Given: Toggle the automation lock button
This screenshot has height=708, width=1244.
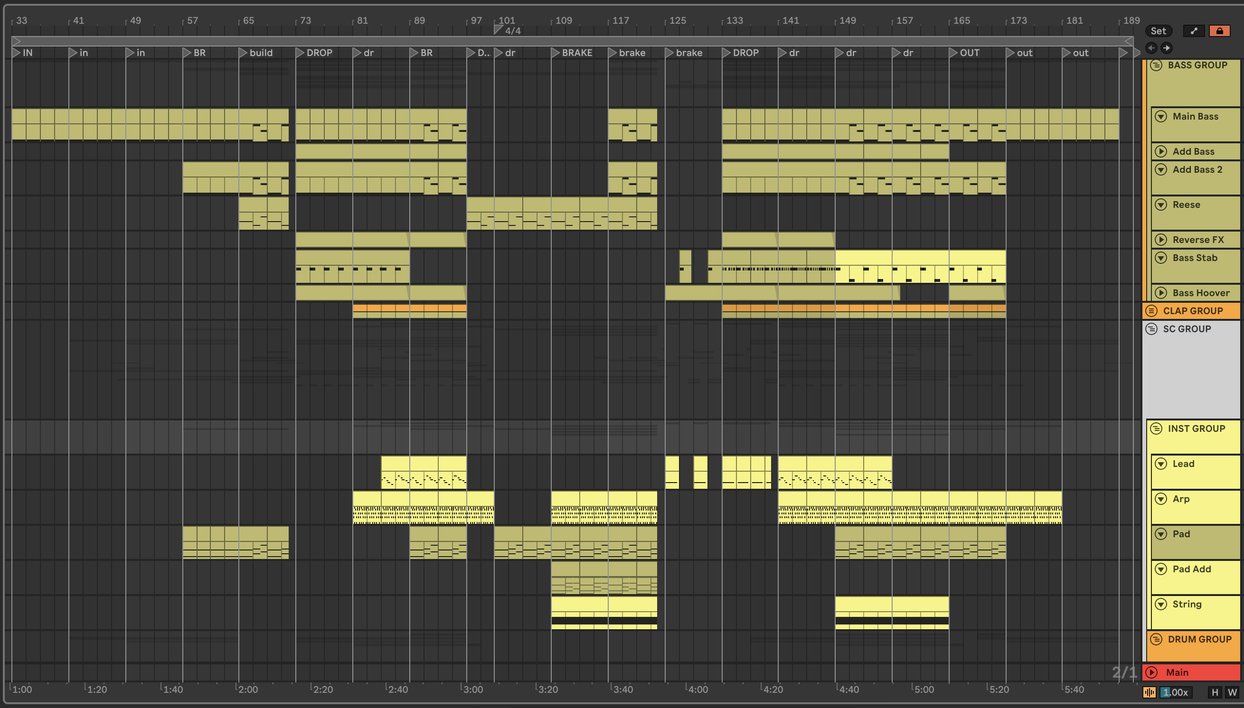Looking at the screenshot, I should coord(1219,31).
